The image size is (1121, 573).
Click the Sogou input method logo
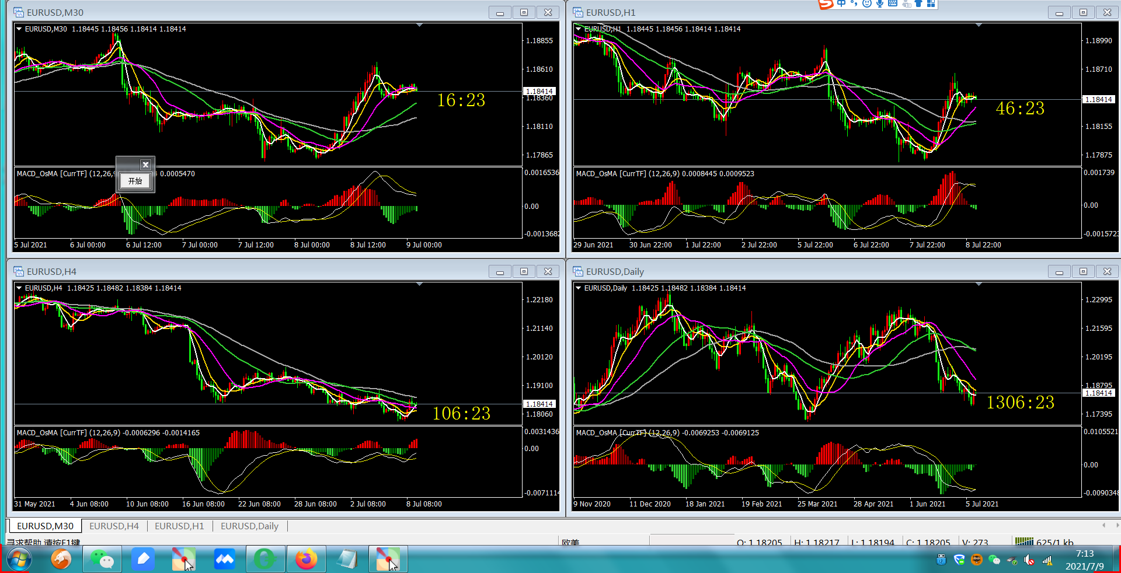826,4
